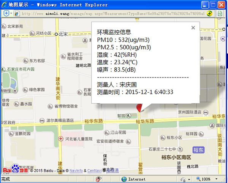Viewport: 228px width, 183px height.
Task: Click the 裕东 metro station label
Action: coord(198,150)
